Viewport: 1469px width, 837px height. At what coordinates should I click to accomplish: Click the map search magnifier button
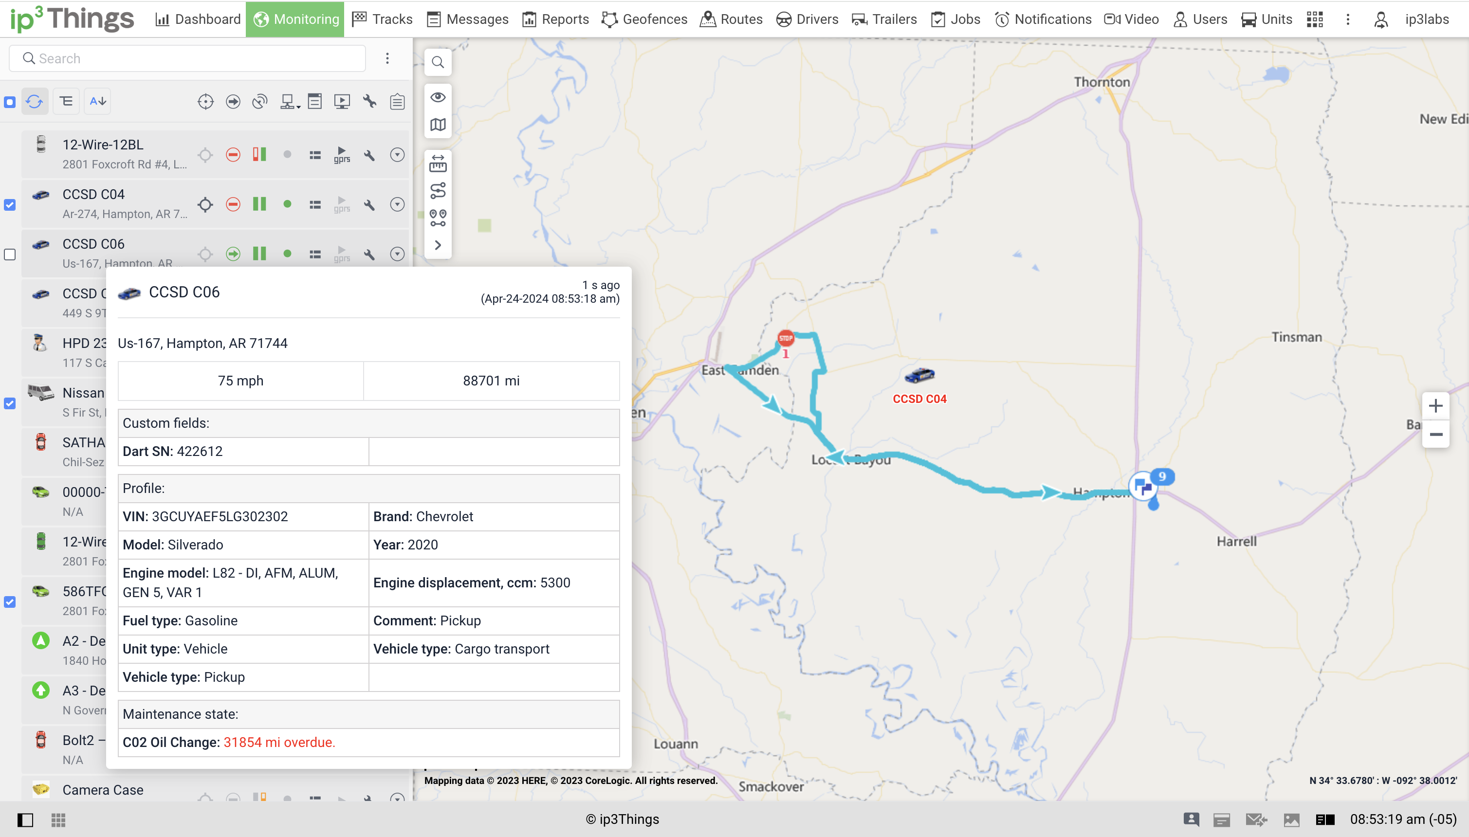438,62
